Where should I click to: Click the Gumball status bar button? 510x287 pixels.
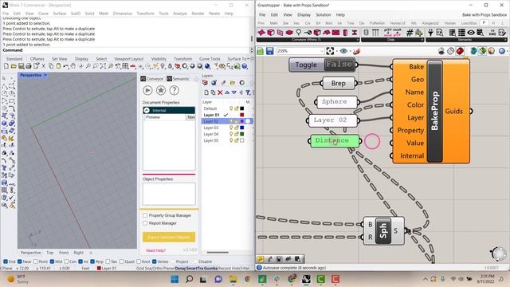click(x=210, y=268)
